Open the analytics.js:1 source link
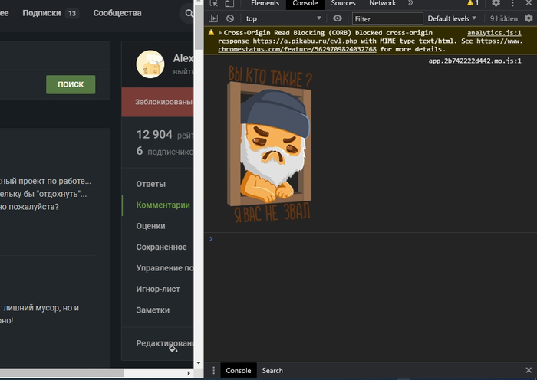The image size is (537, 380). (x=494, y=34)
